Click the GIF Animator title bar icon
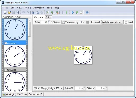Screen dimensions: 136x98 pos(3,3)
